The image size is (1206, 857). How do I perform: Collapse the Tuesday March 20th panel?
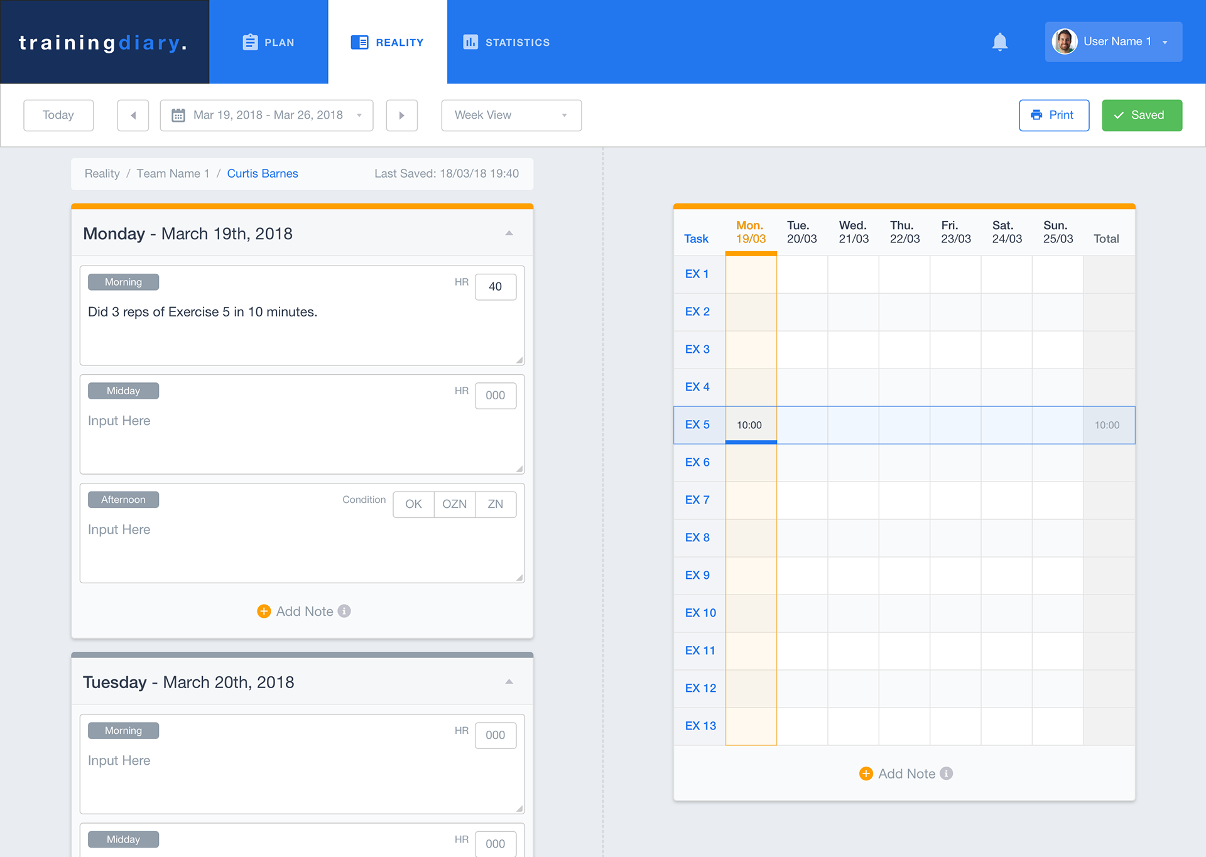click(509, 682)
